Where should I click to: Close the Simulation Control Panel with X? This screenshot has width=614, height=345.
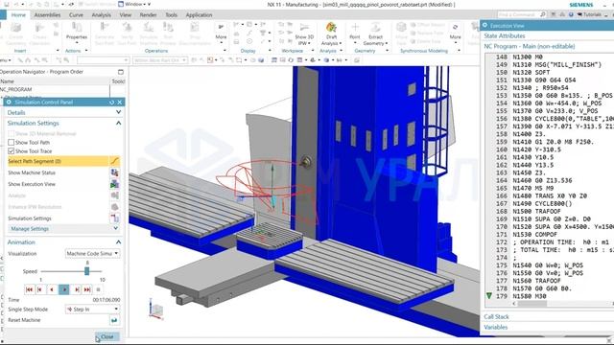(x=120, y=103)
